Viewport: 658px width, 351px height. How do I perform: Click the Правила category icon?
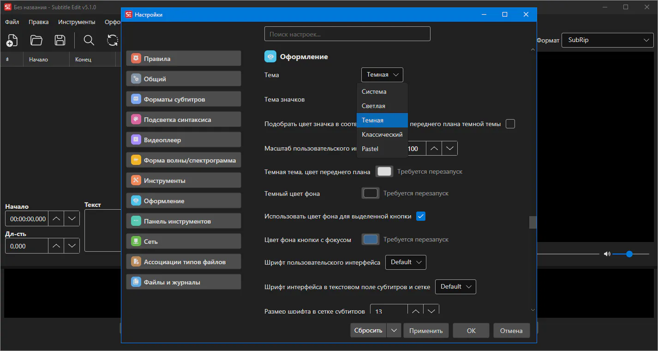click(x=136, y=59)
